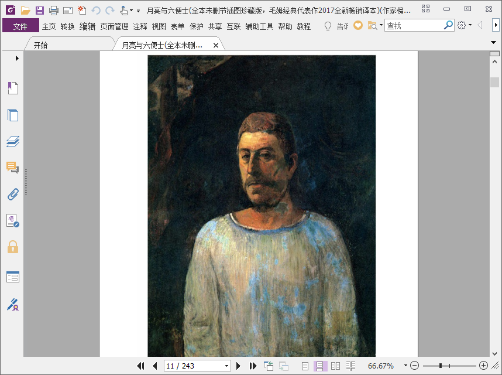Image resolution: width=502 pixels, height=375 pixels.
Task: Open the 辅助工具 tab
Action: pos(259,26)
